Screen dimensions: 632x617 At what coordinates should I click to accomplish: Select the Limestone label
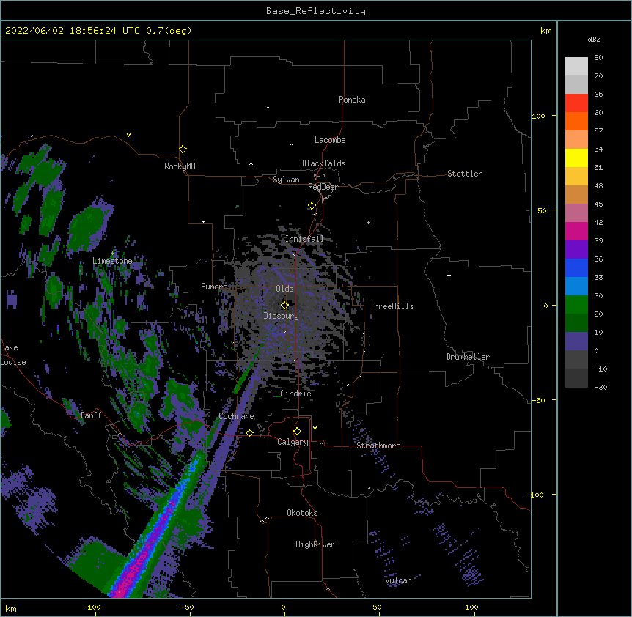tap(112, 261)
